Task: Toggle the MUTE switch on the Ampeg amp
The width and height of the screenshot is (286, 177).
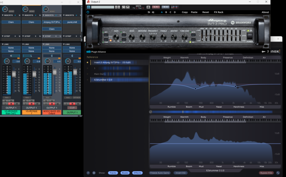Action: 193,35
